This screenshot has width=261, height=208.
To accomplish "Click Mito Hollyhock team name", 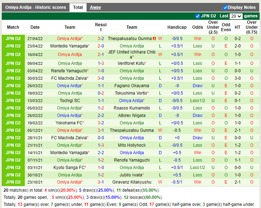I will click(x=132, y=145).
